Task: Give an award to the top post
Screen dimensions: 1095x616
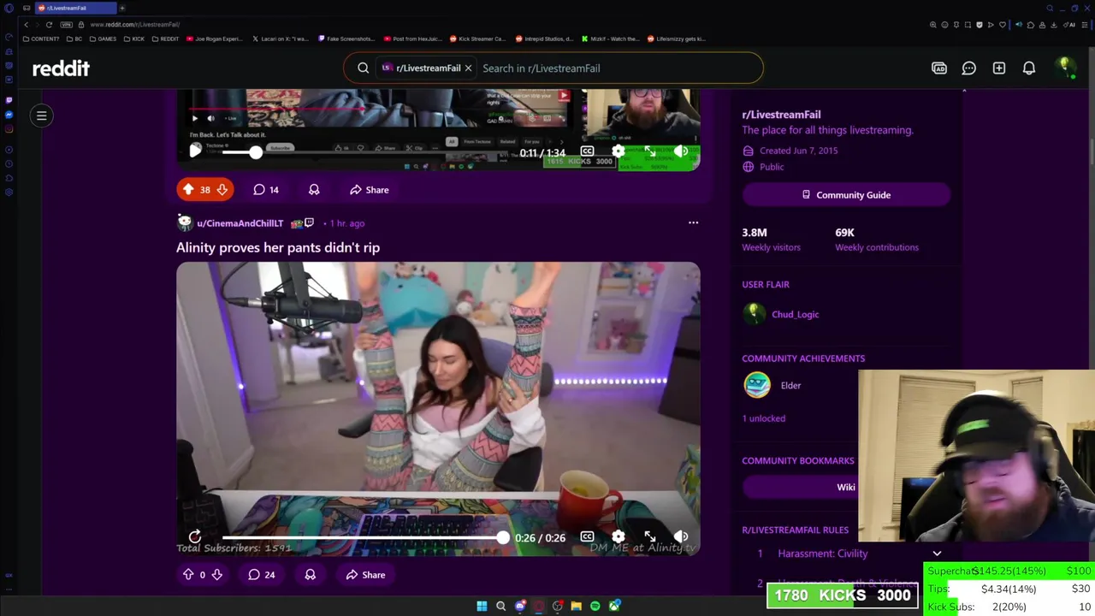Action: (x=314, y=190)
